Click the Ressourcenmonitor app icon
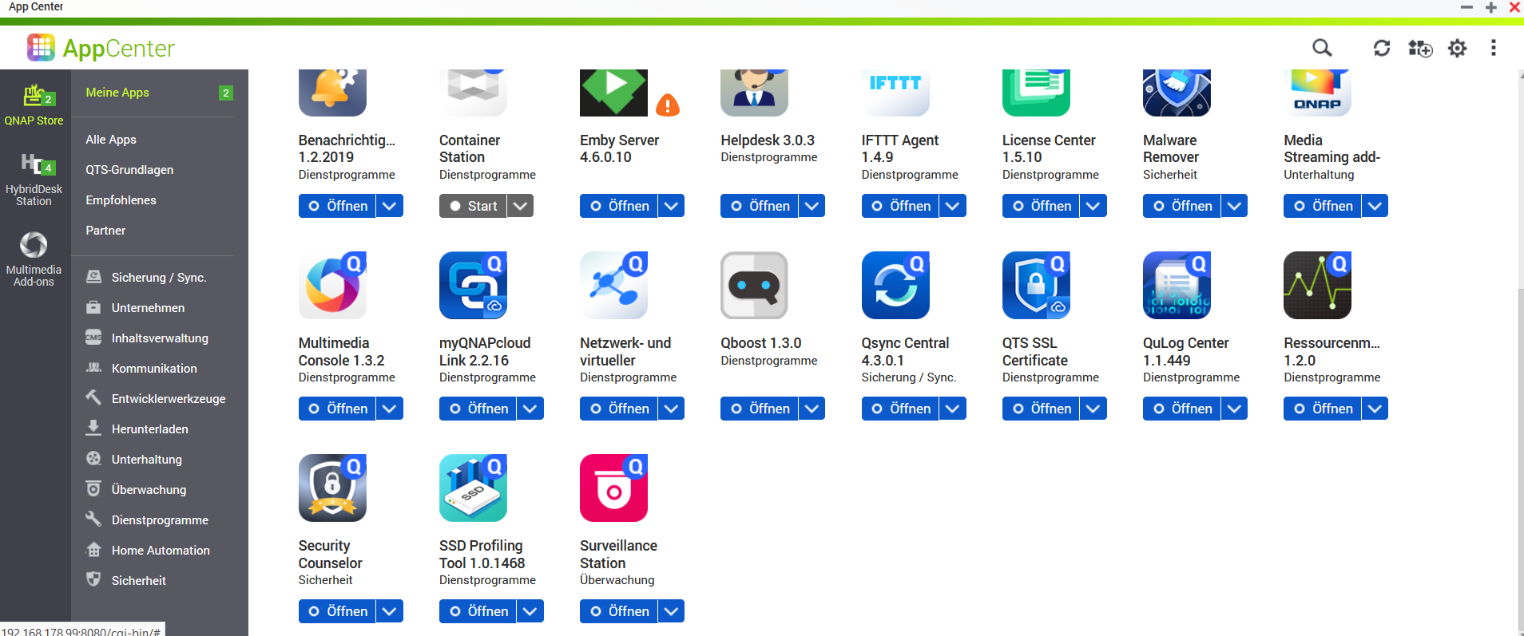 pyautogui.click(x=1317, y=286)
